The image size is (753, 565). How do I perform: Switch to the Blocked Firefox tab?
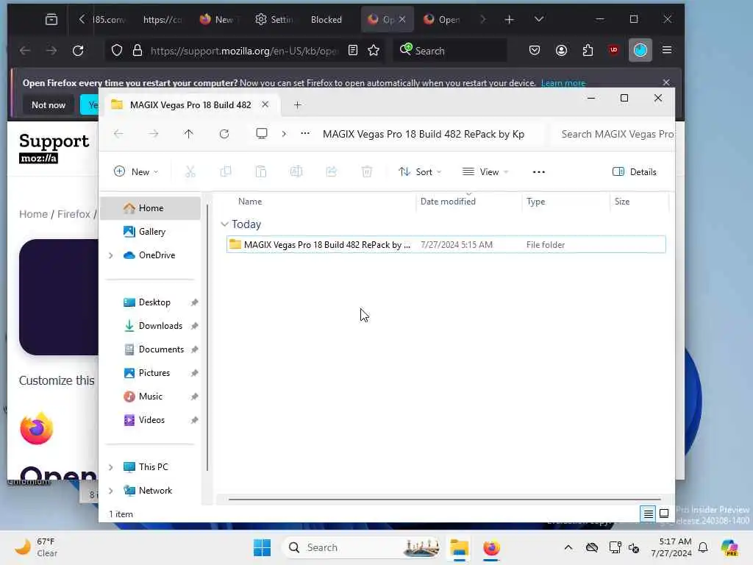pos(326,19)
